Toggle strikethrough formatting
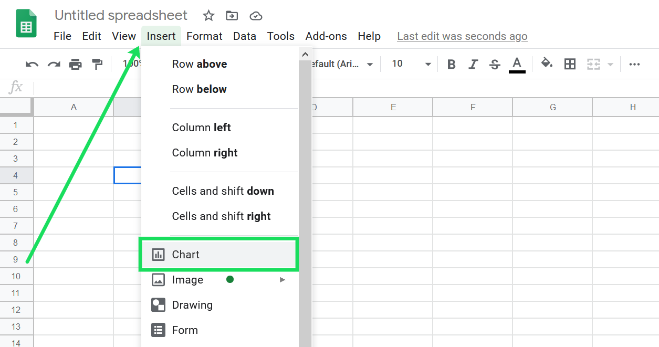The image size is (659, 347). 495,64
